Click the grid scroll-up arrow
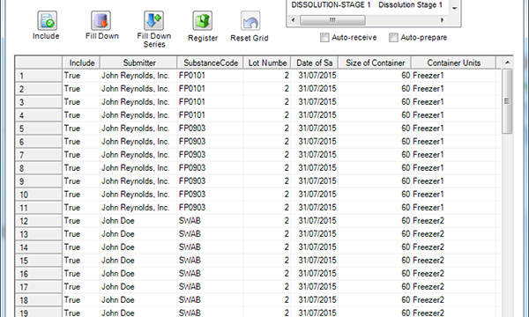This screenshot has height=317, width=529. click(507, 63)
